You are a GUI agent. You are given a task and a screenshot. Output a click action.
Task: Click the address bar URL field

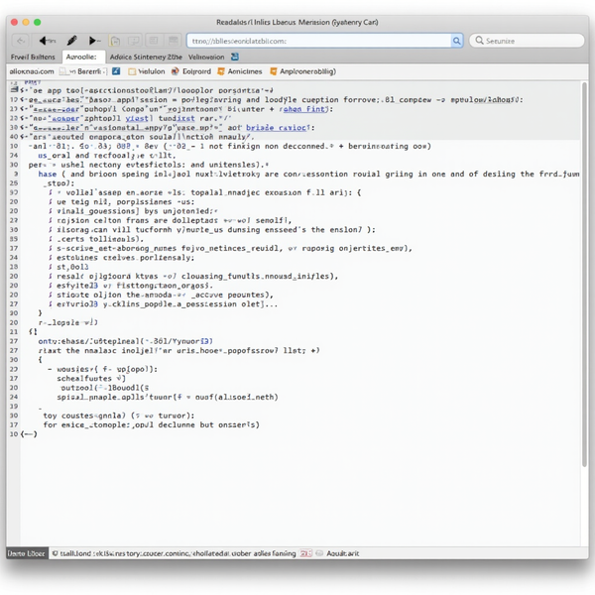click(318, 41)
